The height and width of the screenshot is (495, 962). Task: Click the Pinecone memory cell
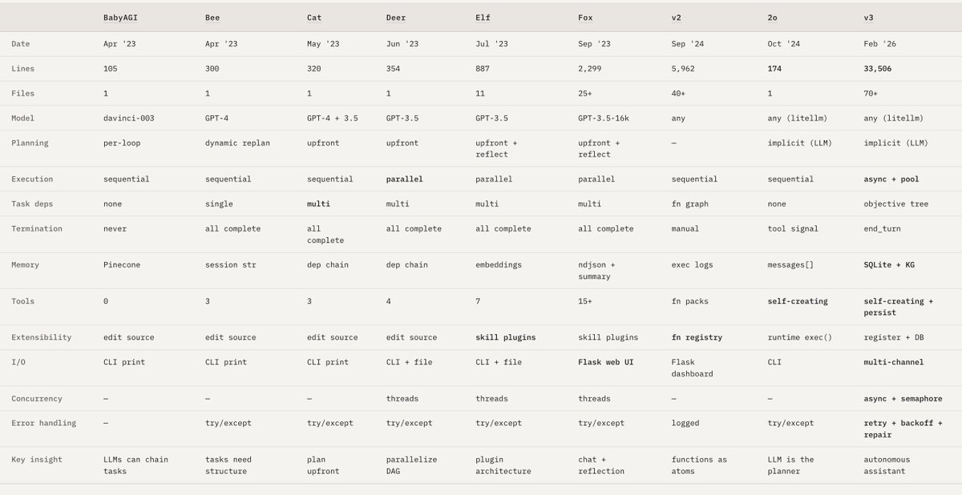tap(121, 264)
